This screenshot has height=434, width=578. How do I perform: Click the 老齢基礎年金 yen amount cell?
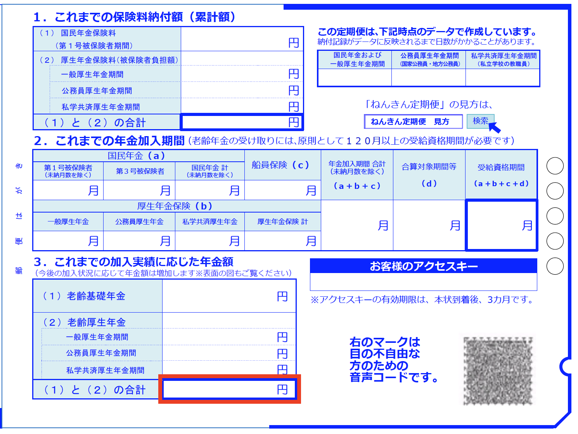(229, 296)
